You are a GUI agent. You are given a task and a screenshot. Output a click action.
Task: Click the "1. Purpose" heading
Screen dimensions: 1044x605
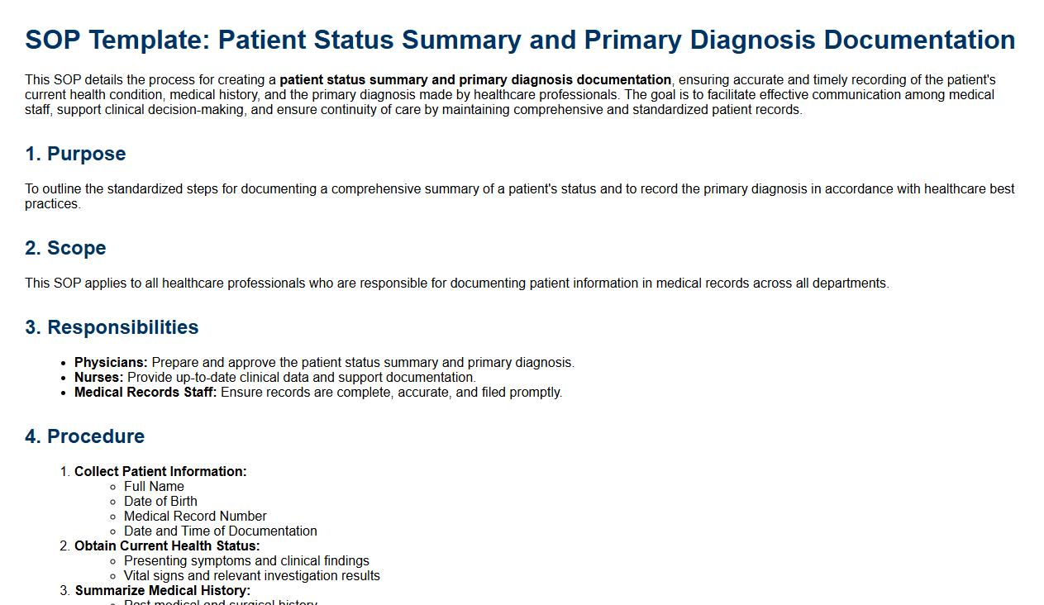point(75,154)
